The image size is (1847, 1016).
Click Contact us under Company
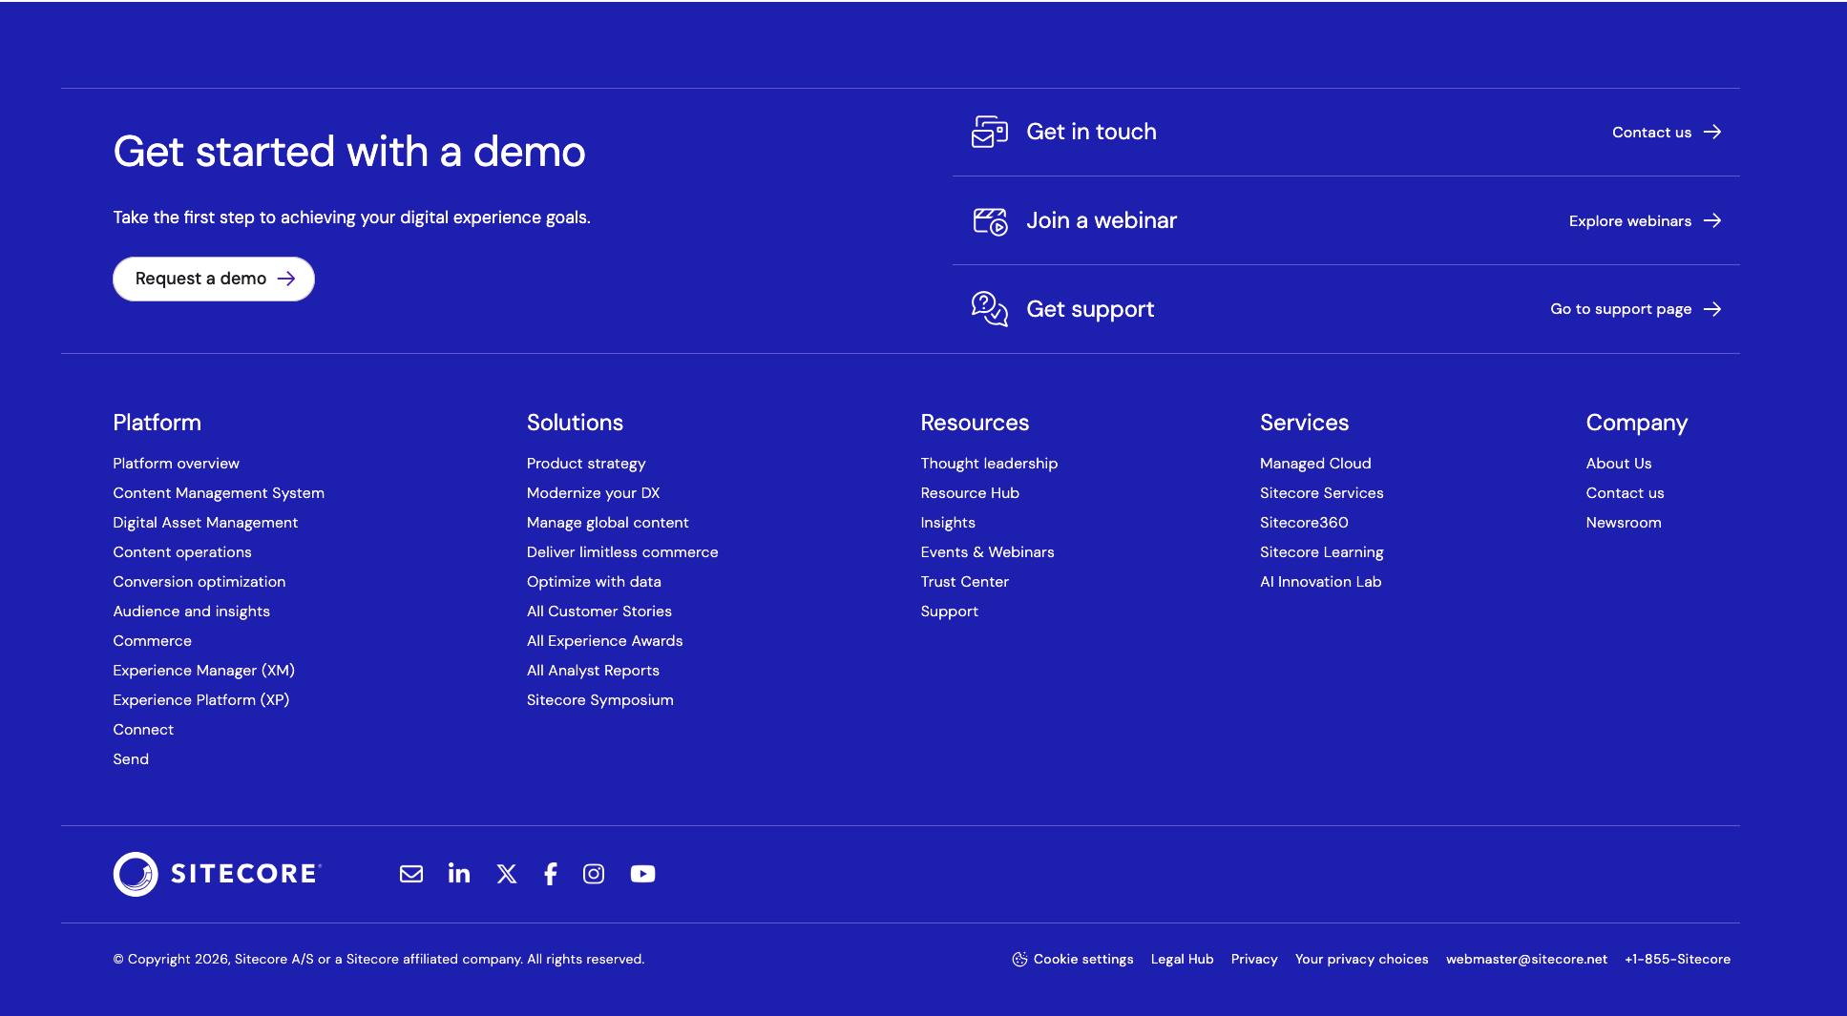tap(1625, 493)
